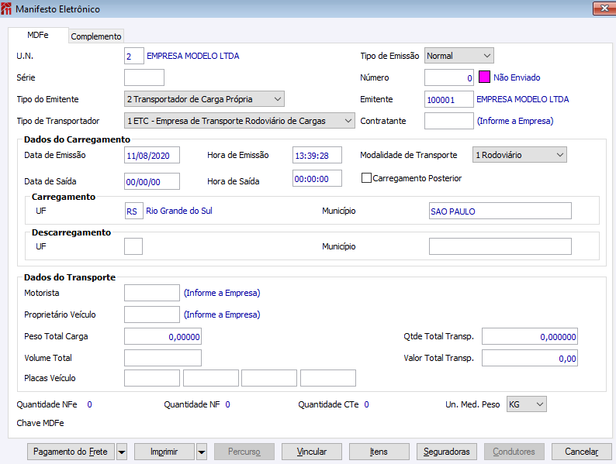Click the Manifesto Eletrônico app icon
The height and width of the screenshot is (464, 616).
tap(9, 9)
